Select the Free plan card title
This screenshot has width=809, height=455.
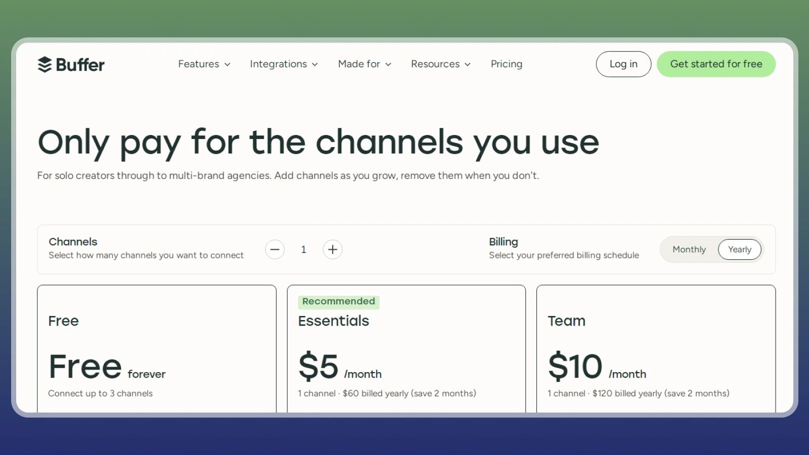point(63,321)
